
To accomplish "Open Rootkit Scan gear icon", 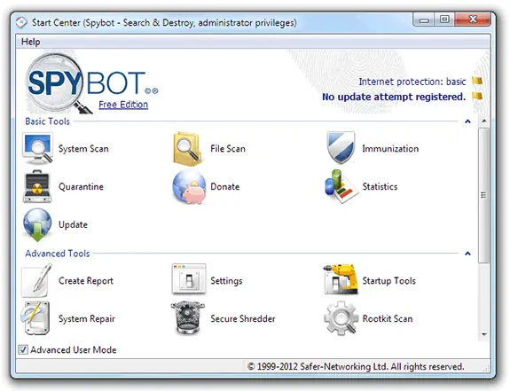I will [341, 318].
